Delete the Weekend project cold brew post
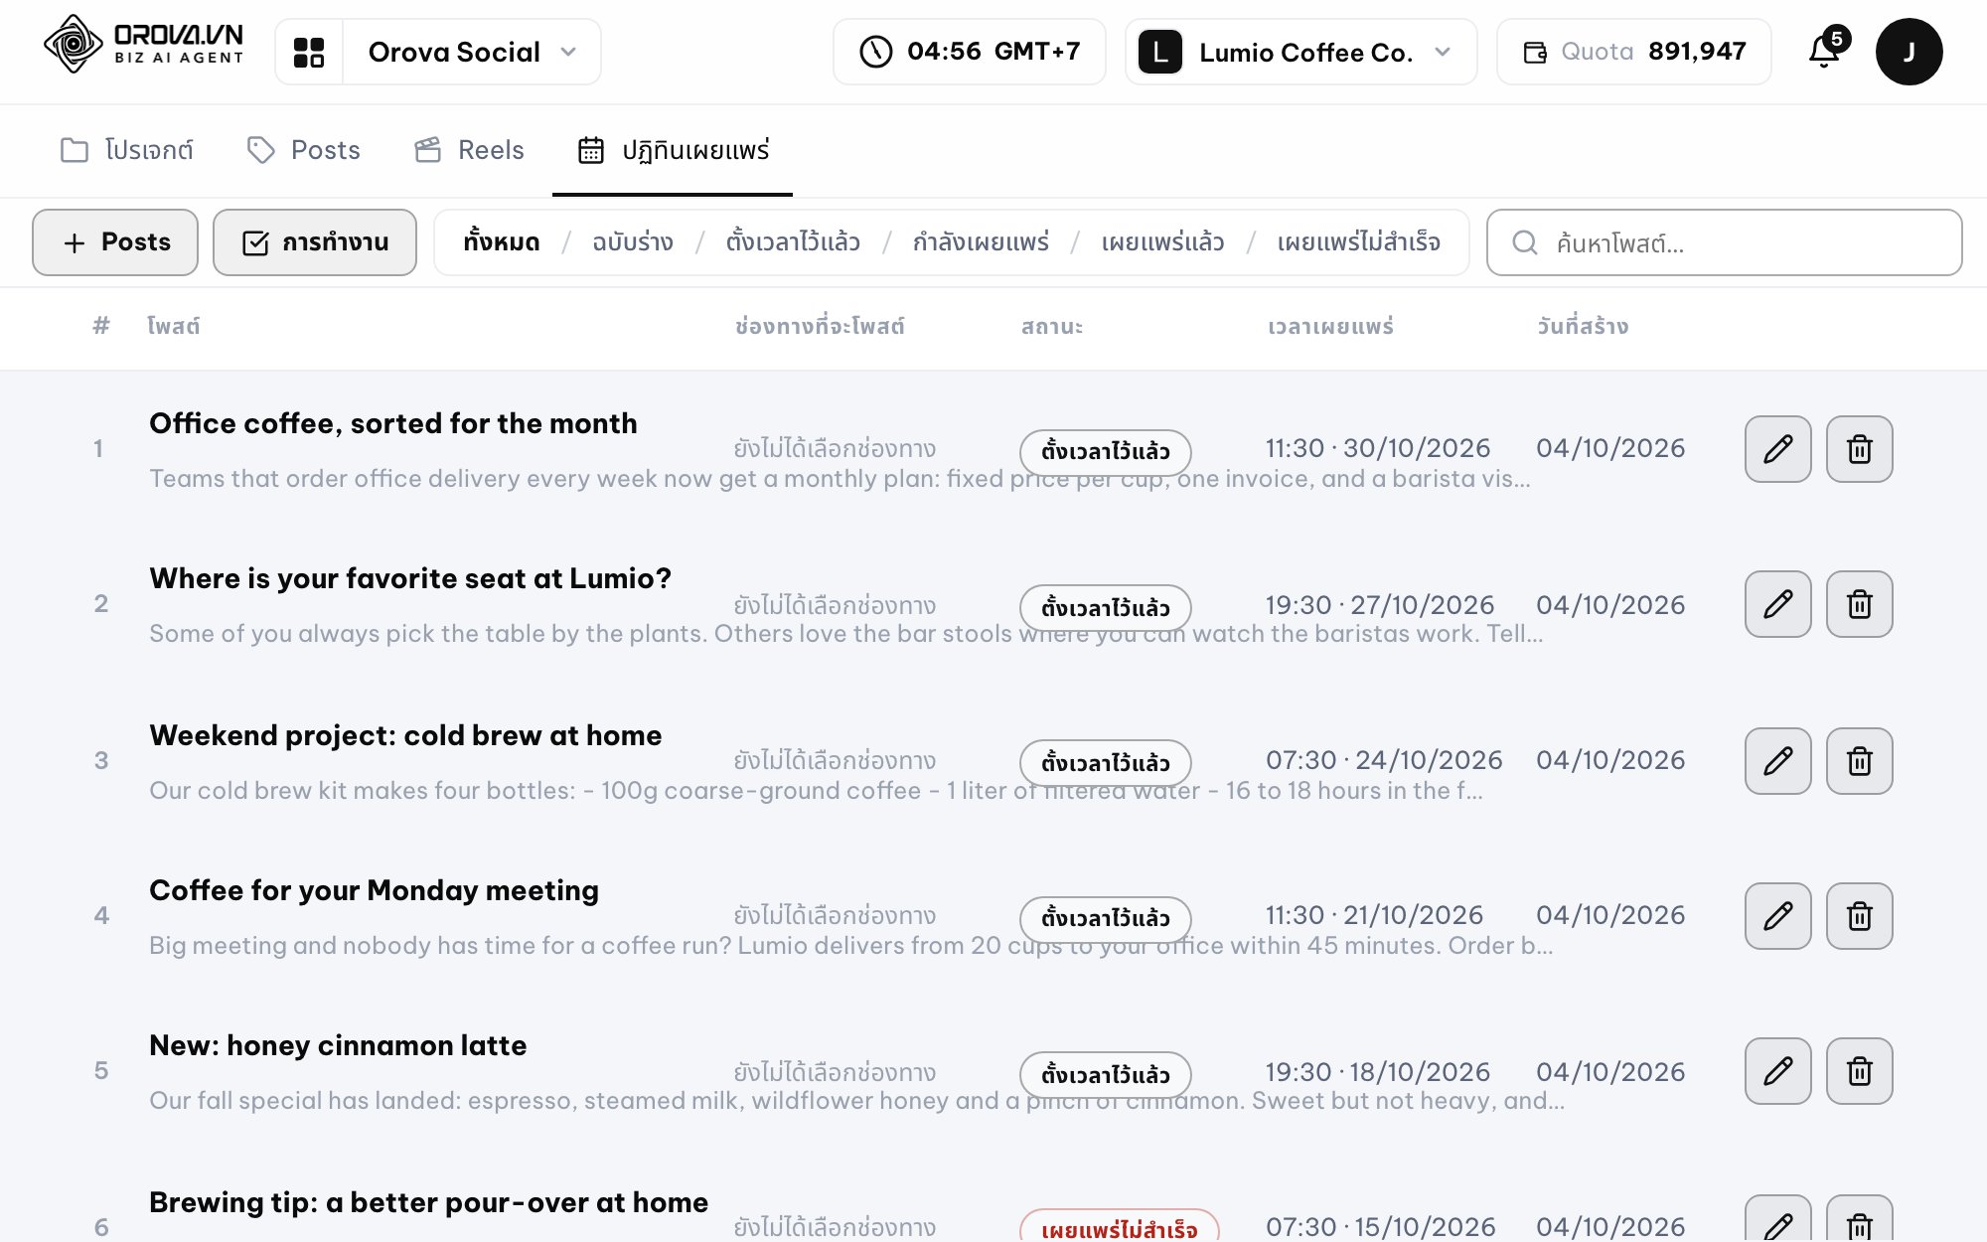 1860,761
